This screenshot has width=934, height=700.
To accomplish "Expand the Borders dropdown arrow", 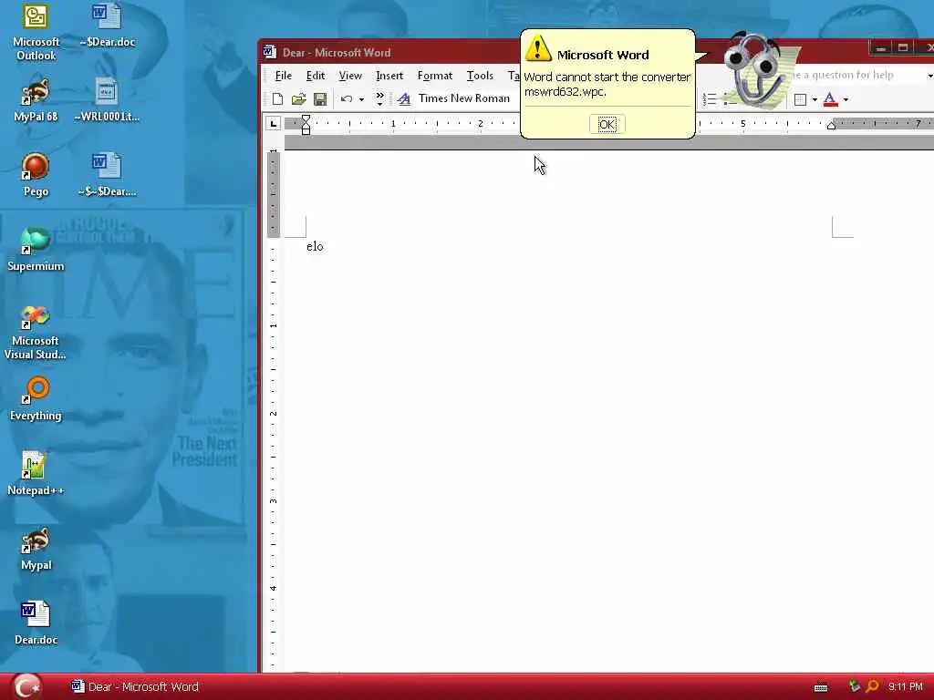I will coord(815,99).
